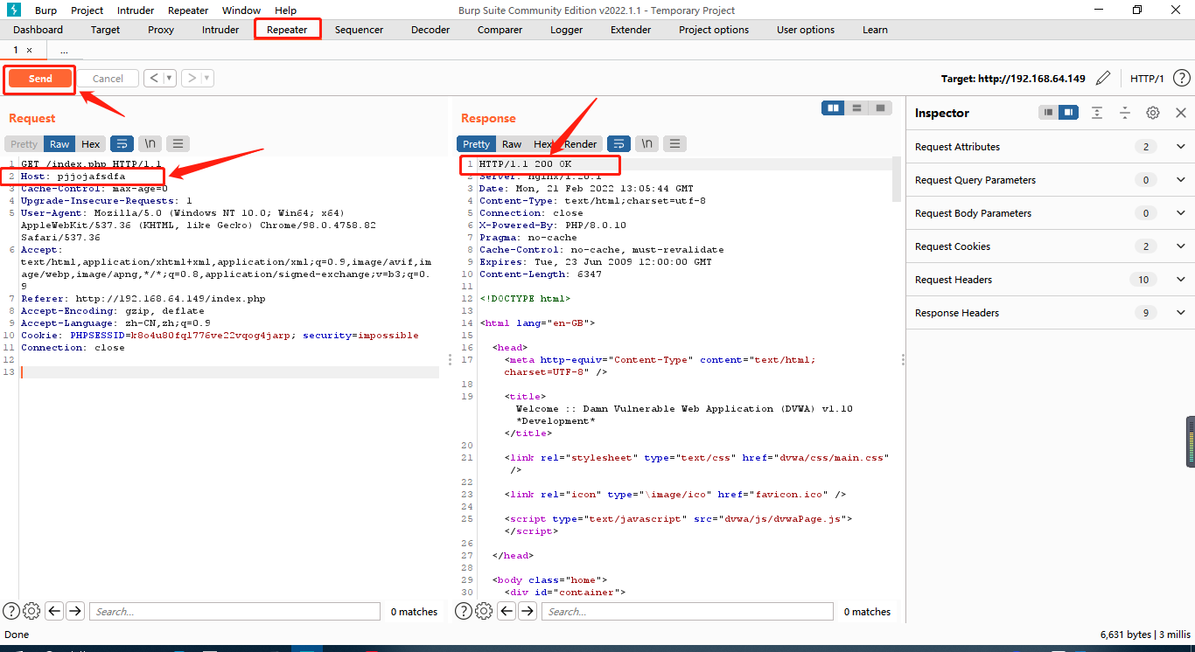Open the Sequencer tab
This screenshot has height=652, width=1195.
tap(359, 30)
